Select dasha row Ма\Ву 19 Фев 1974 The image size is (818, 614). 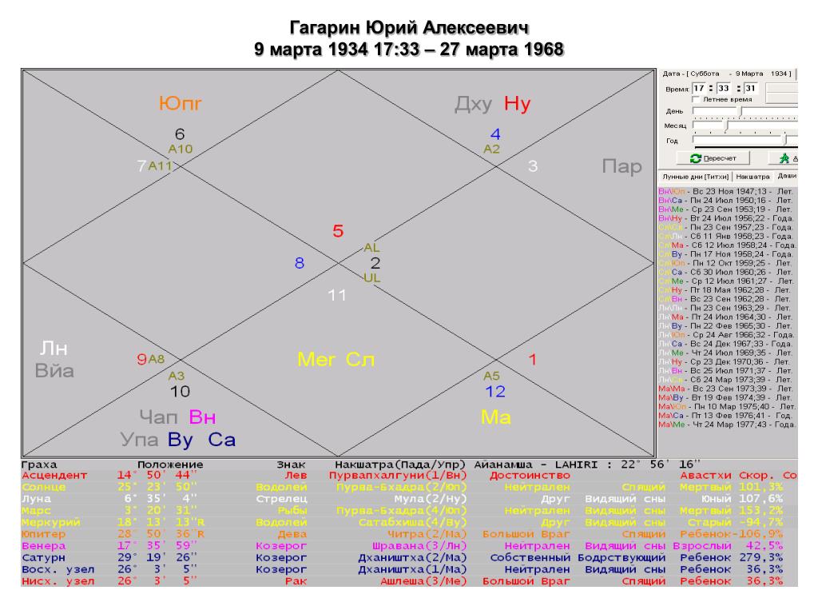tap(726, 397)
